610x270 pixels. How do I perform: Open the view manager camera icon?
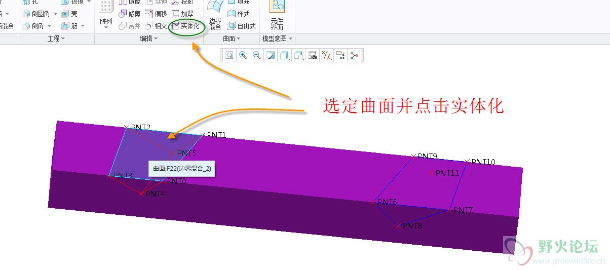click(313, 56)
